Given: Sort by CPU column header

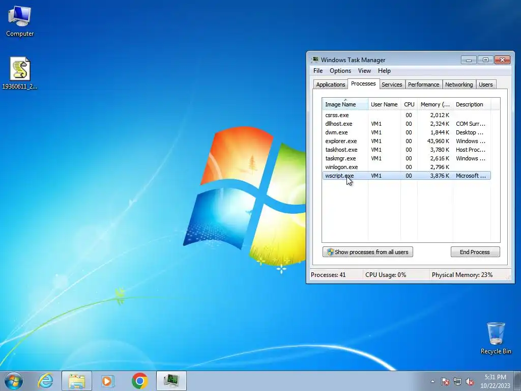Looking at the screenshot, I should coord(409,104).
